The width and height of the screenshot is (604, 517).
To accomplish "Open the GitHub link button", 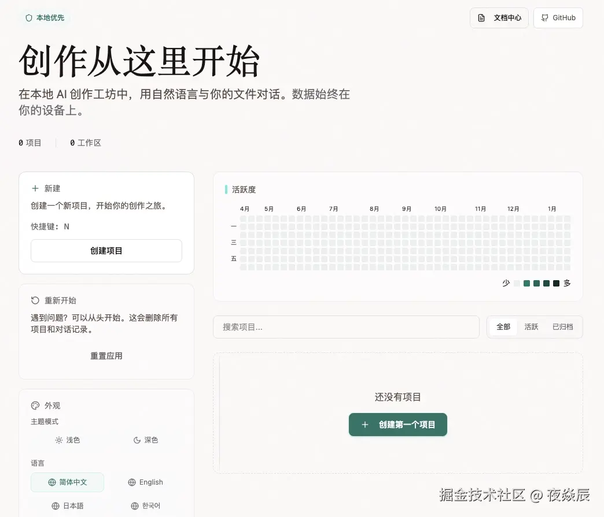I will coord(558,18).
